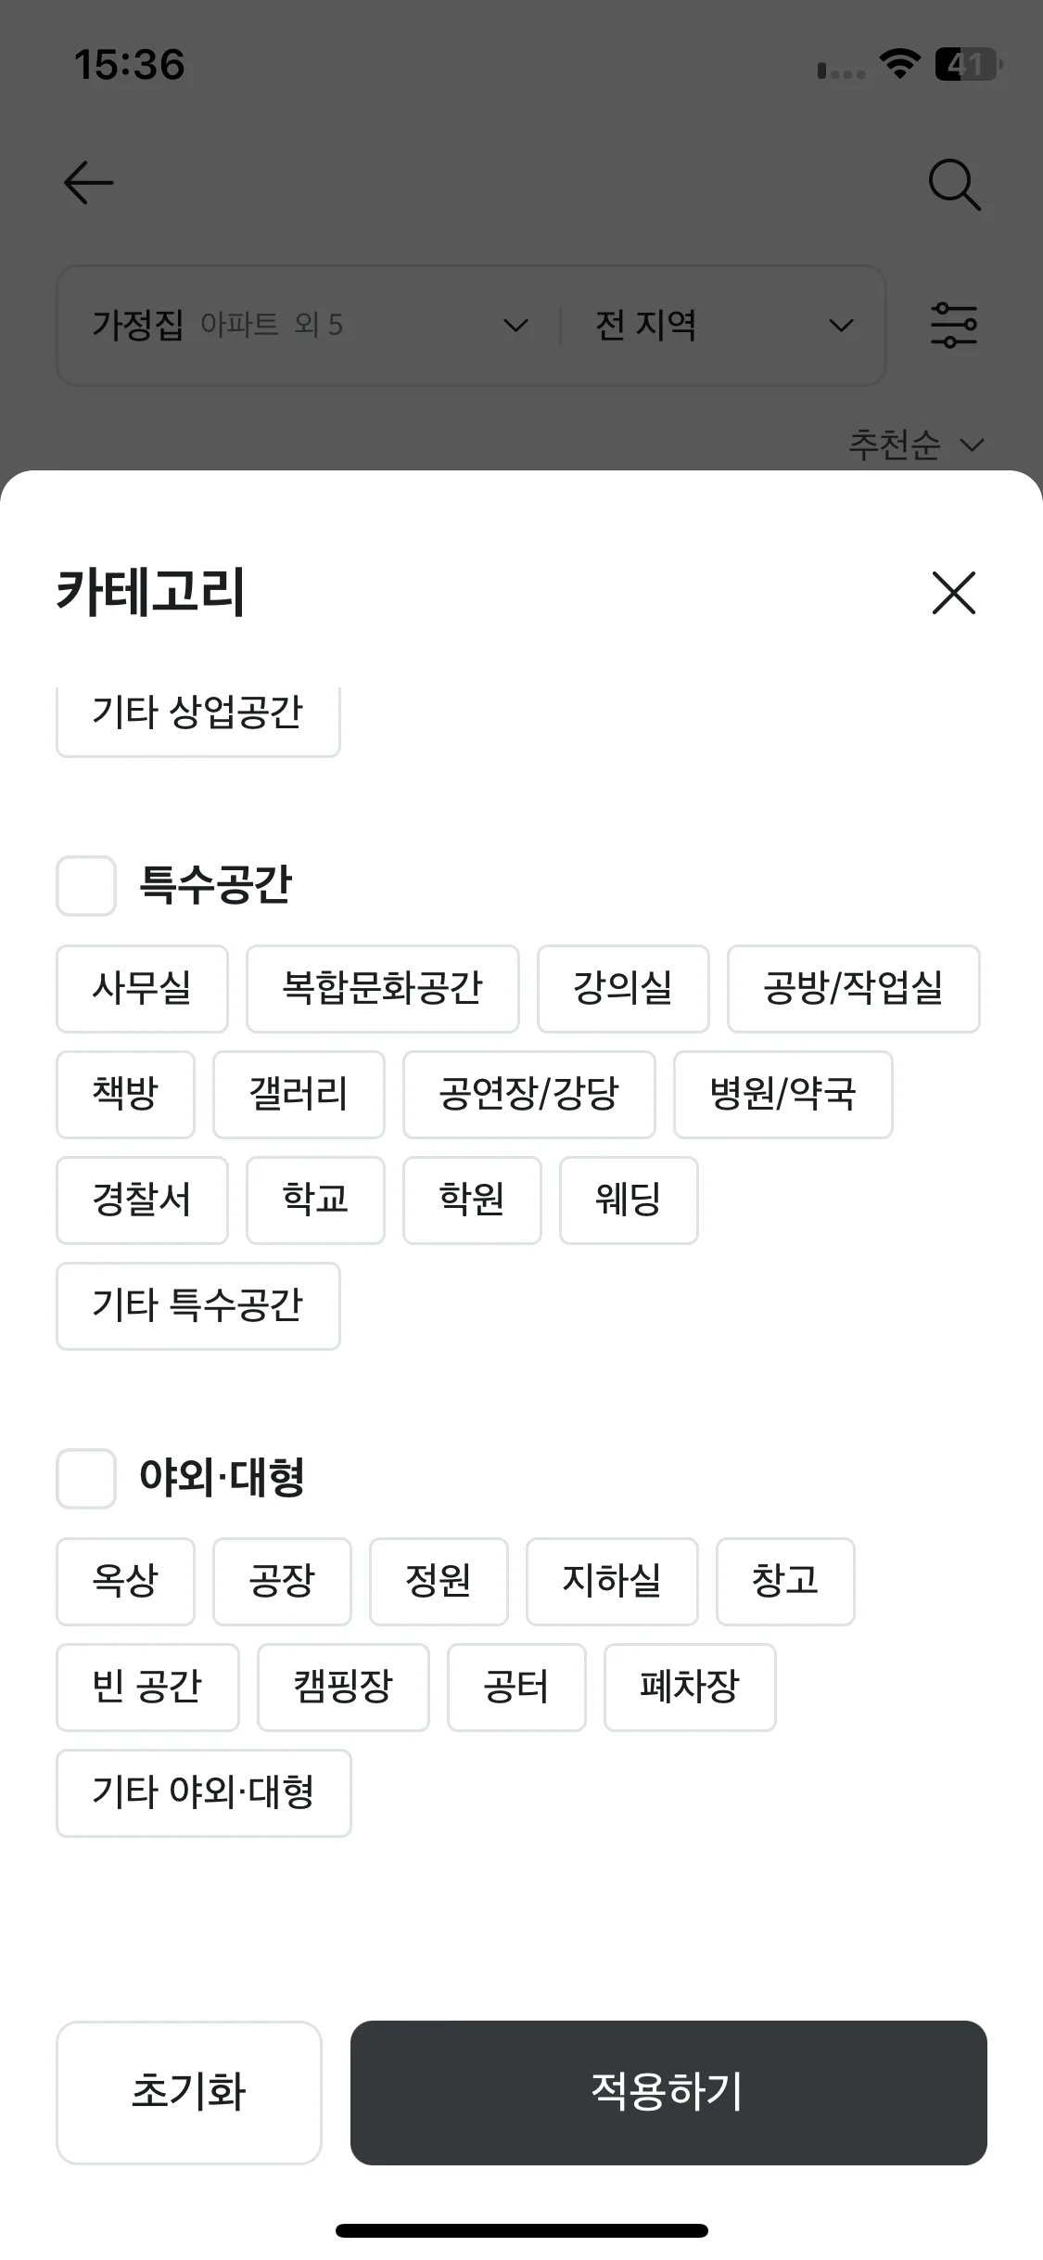Open the 추천순 sort dropdown
This screenshot has width=1043, height=2260.
(916, 445)
